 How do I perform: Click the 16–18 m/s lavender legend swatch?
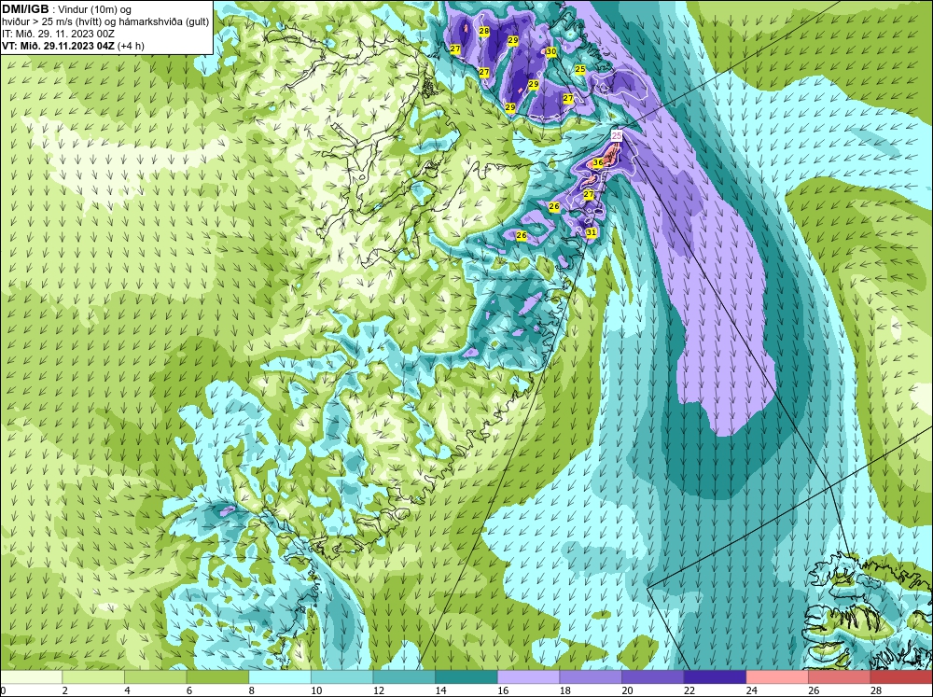tap(528, 676)
